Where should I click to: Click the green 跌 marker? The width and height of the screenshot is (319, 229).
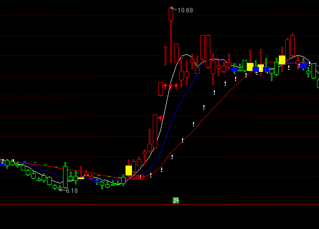176,200
